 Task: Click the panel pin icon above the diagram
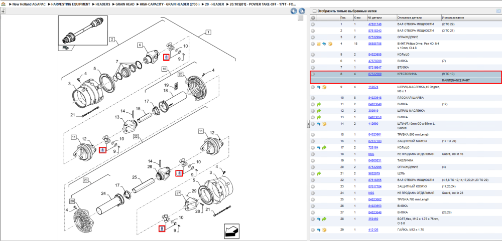coord(3,11)
